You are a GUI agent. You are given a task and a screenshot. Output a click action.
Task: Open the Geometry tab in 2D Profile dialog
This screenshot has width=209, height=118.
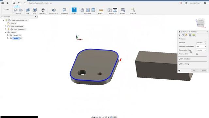coord(183,35)
